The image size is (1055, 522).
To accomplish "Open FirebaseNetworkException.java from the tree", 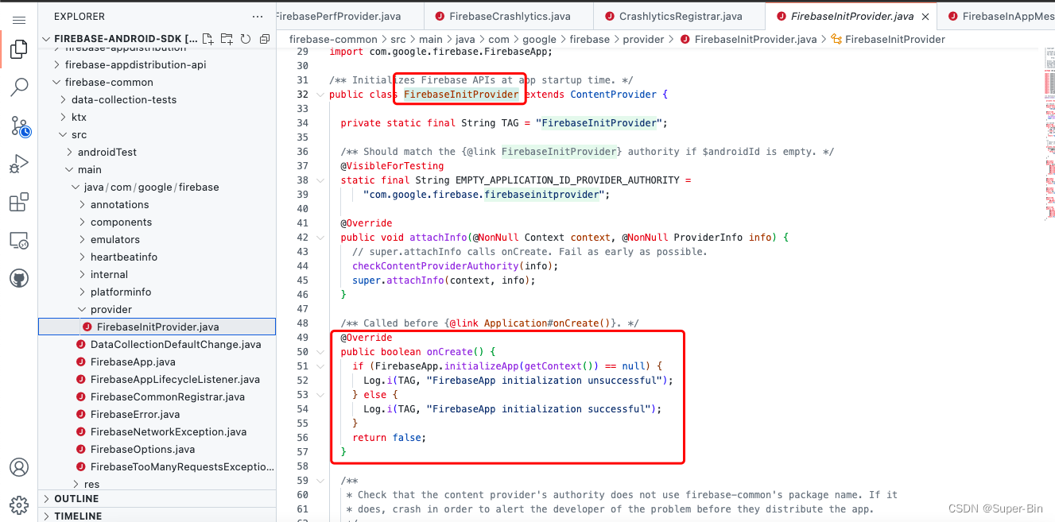I will tap(157, 431).
